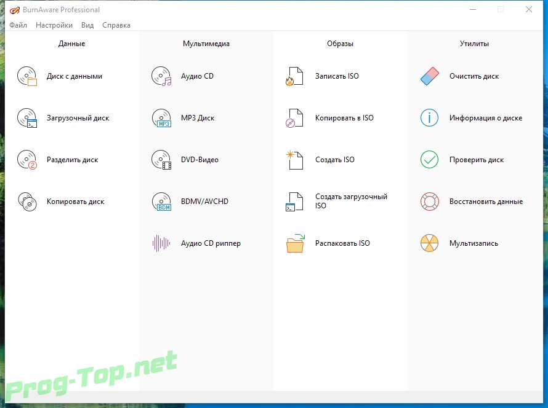Launch the "MP3 Диск" label
This screenshot has height=408, width=548.
point(198,118)
